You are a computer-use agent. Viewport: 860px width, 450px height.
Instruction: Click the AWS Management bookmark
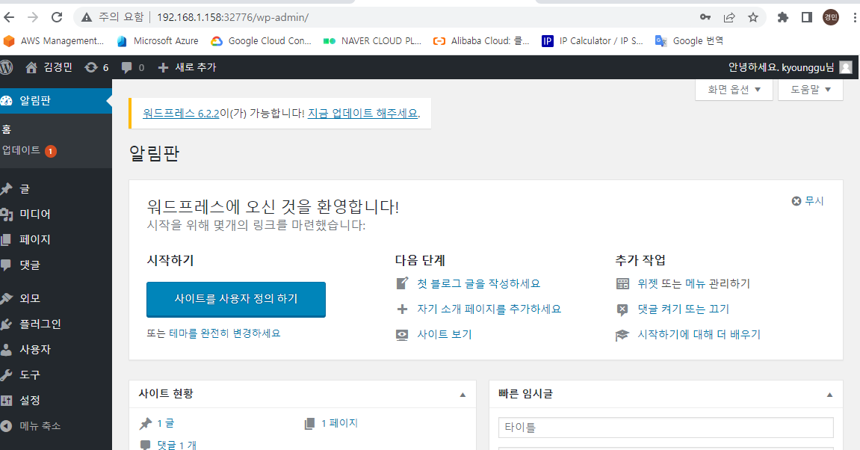pos(53,41)
